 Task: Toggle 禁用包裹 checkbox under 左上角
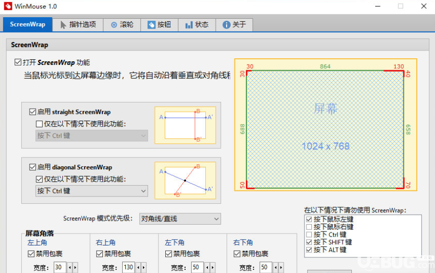pos(31,254)
